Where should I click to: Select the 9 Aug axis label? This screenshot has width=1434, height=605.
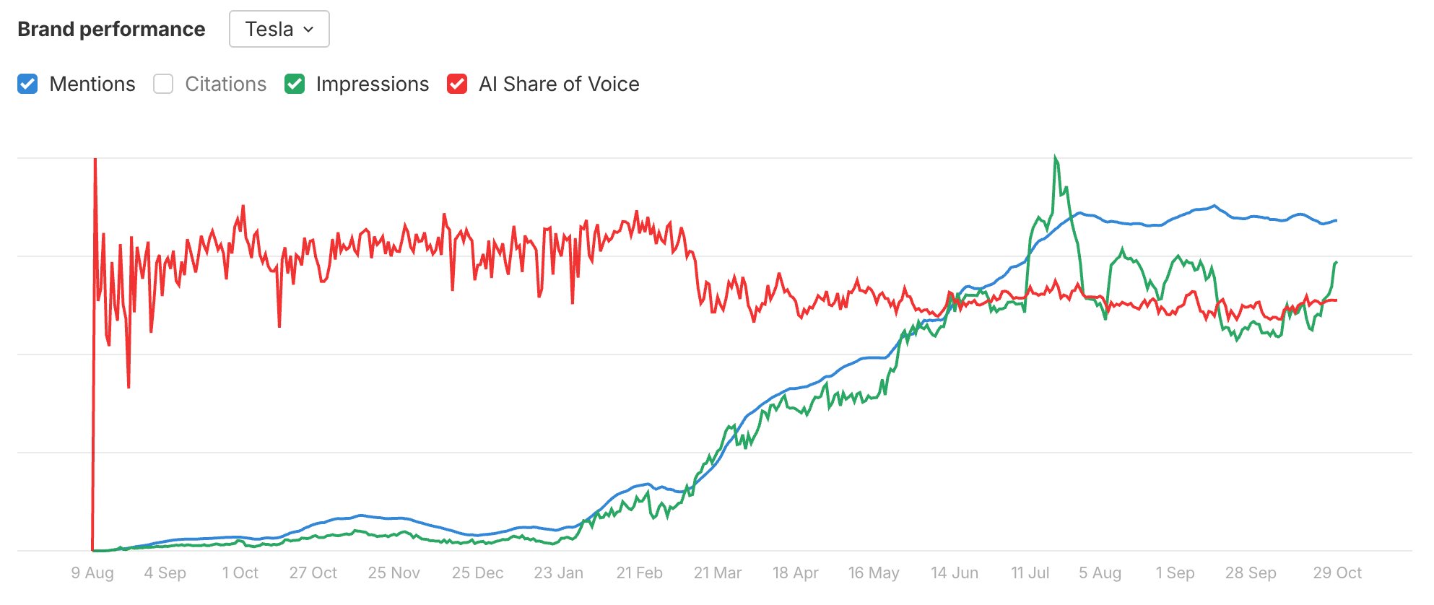tap(92, 573)
